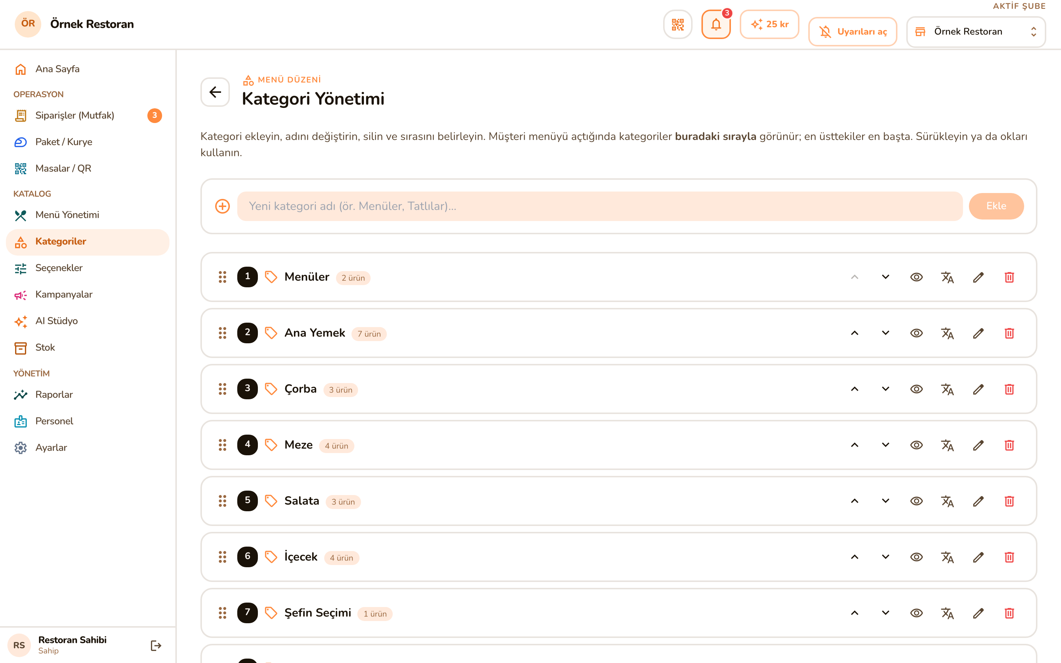The width and height of the screenshot is (1061, 663).
Task: Click the plus icon beside new category field
Action: (223, 206)
